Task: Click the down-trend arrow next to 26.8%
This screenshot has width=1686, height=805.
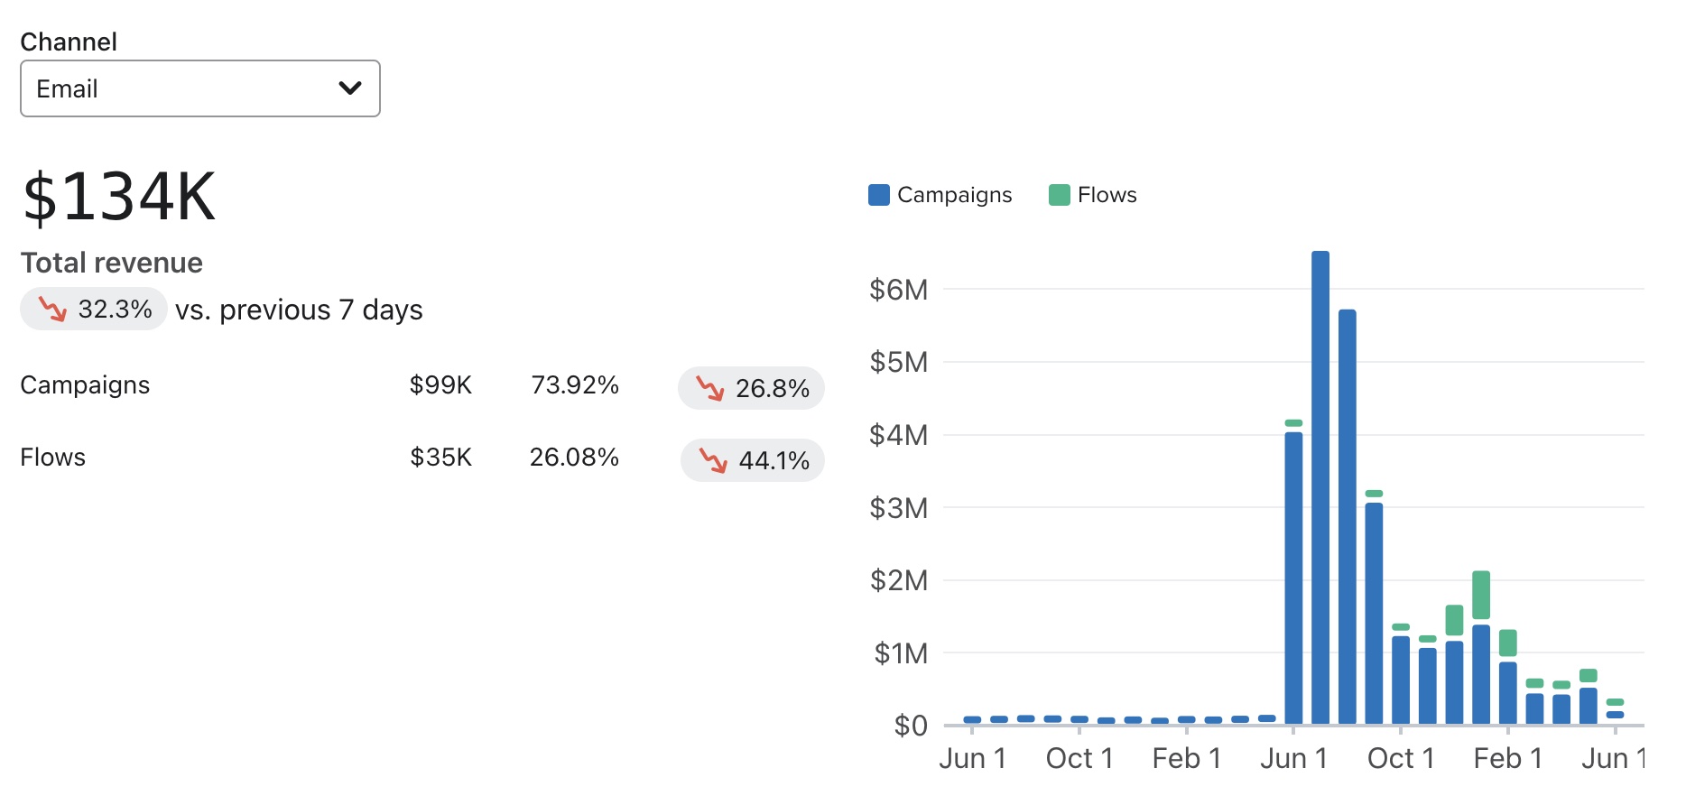Action: click(x=710, y=388)
